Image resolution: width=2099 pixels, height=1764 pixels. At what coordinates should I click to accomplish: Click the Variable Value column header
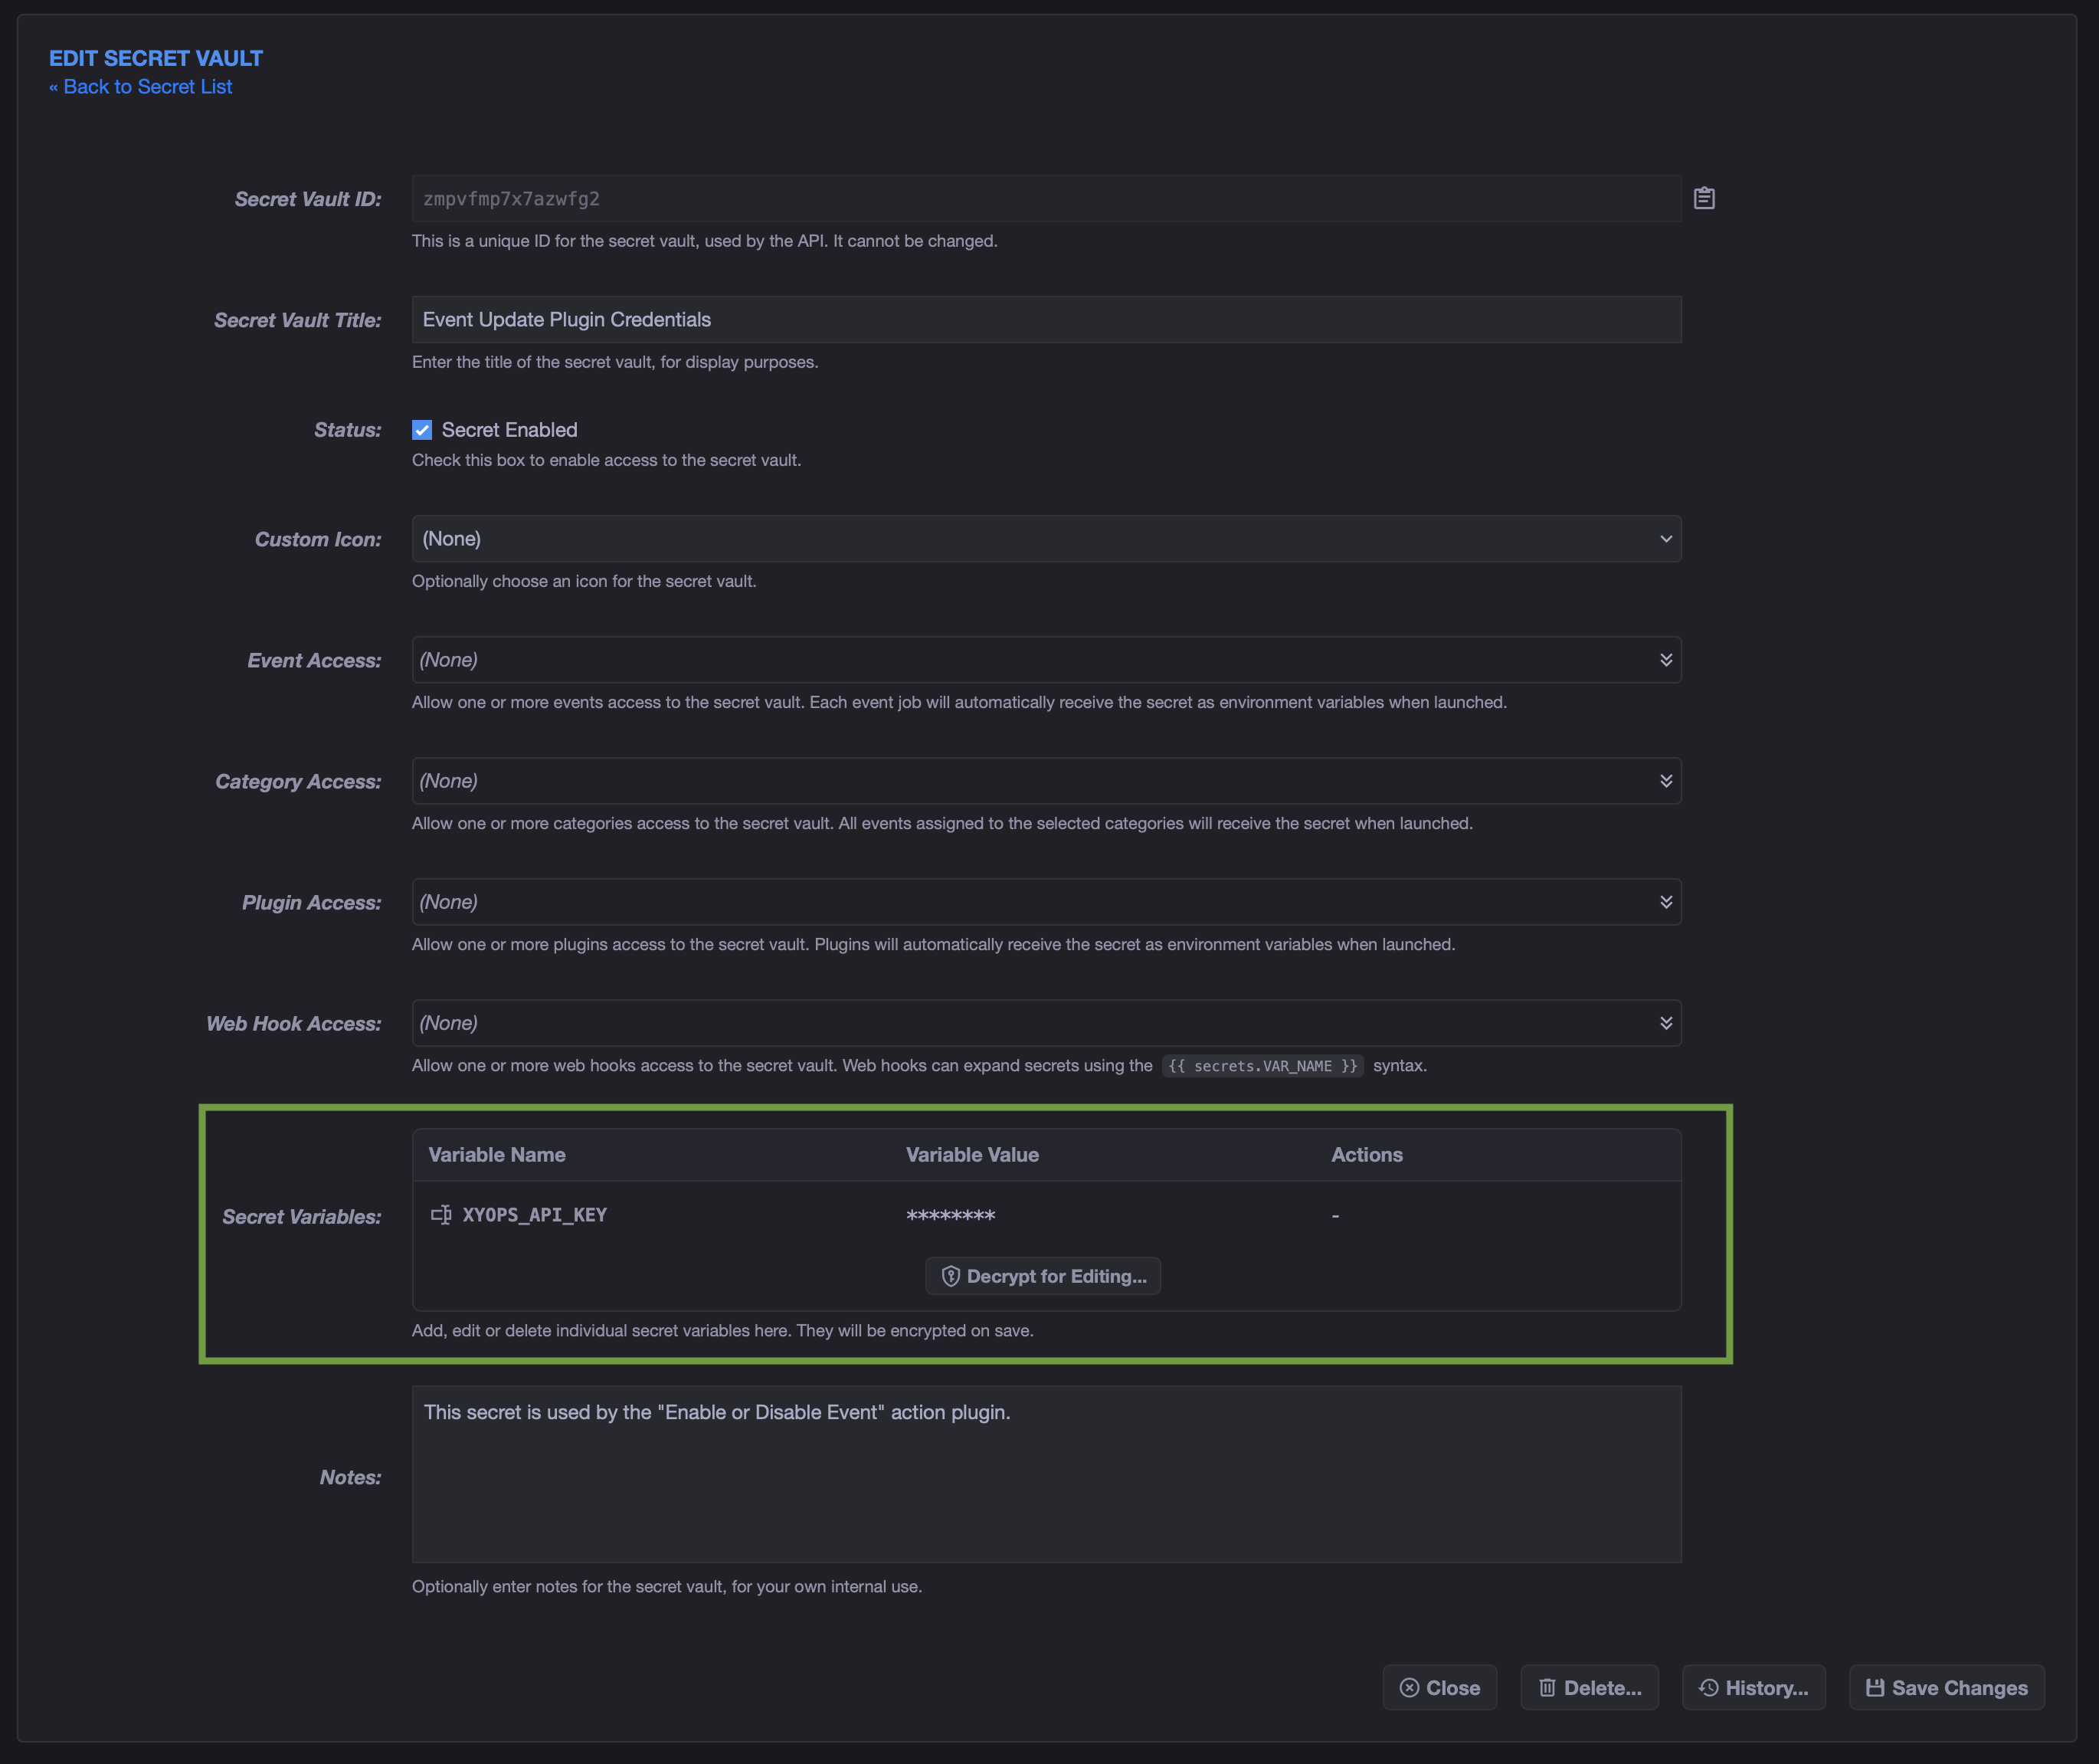[x=973, y=1155]
